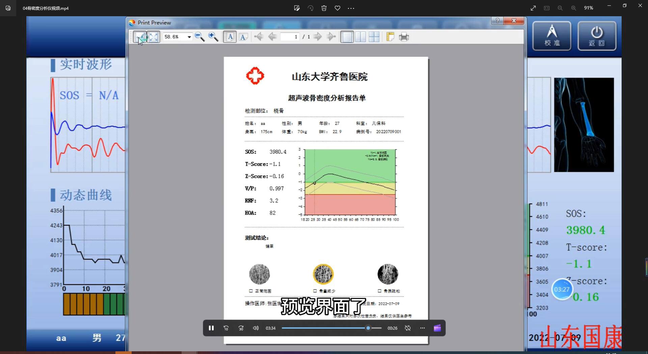Go to next page arrow
The height and width of the screenshot is (354, 648).
coord(318,37)
